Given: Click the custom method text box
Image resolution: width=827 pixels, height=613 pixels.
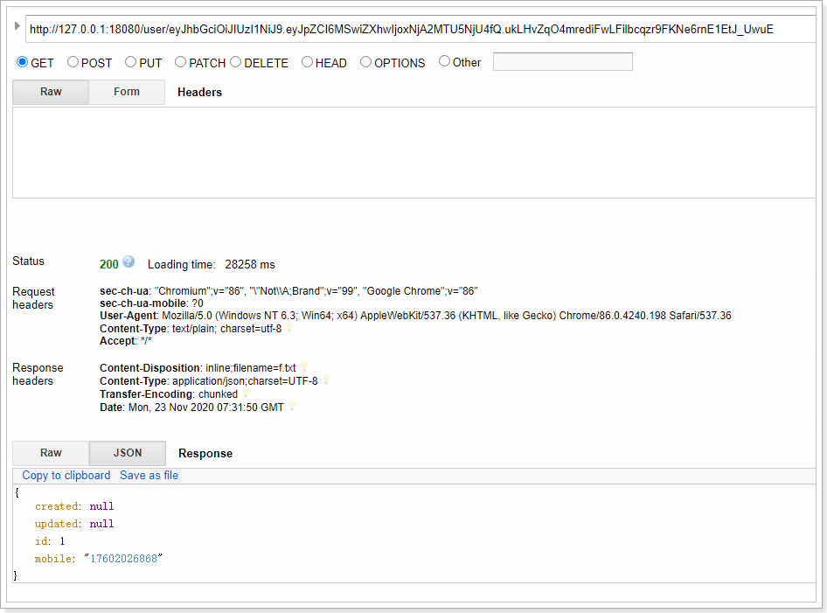Looking at the screenshot, I should point(562,62).
